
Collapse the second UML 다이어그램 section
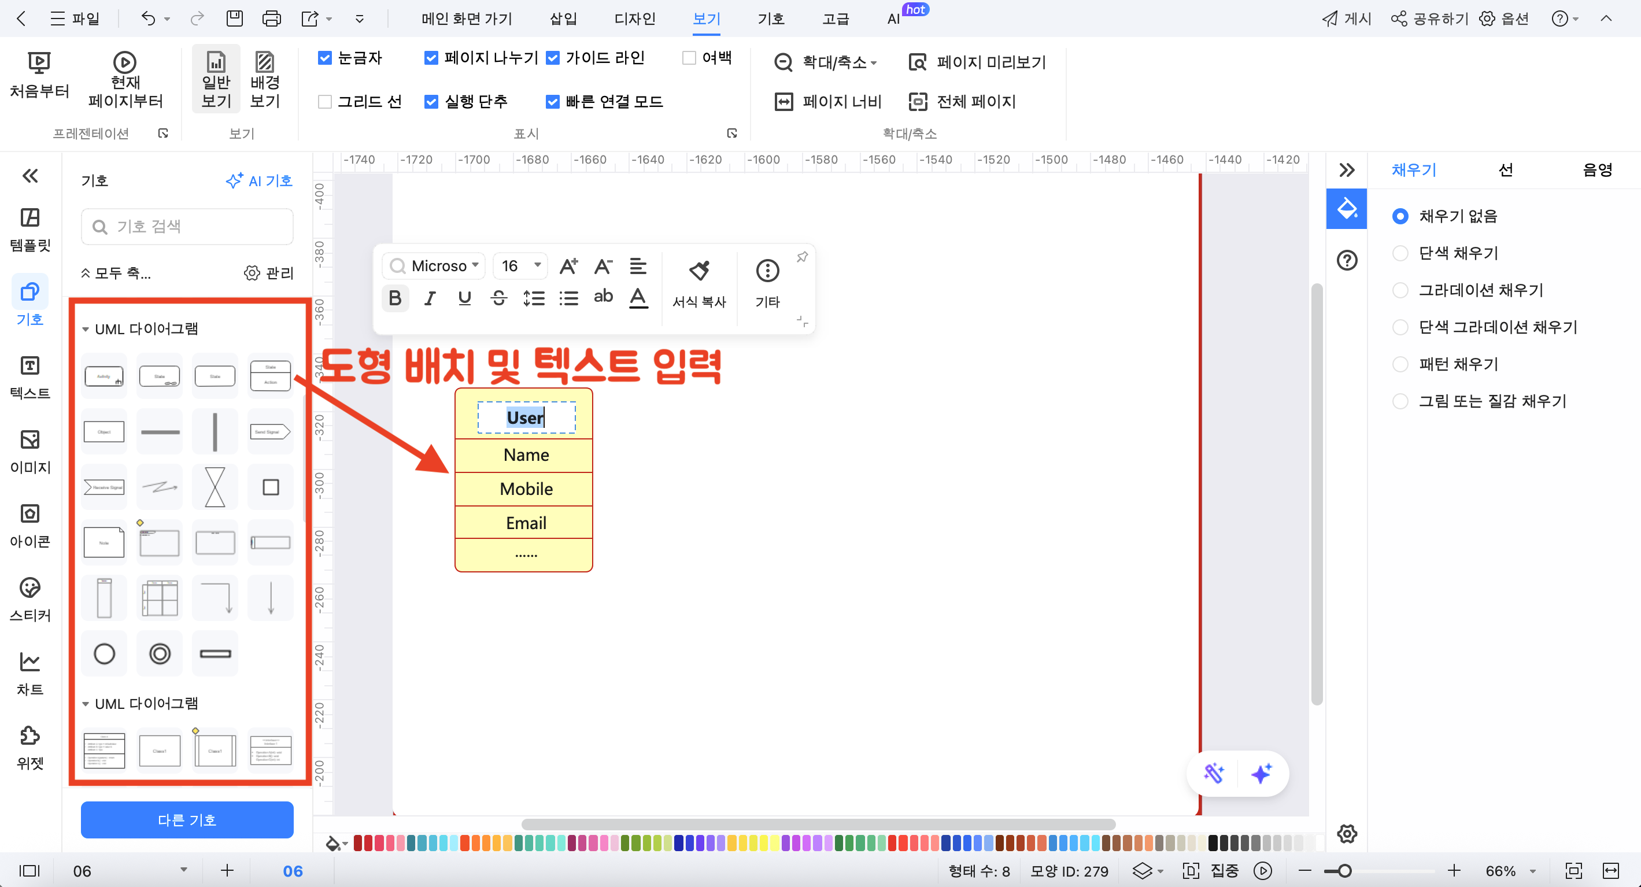pos(86,704)
